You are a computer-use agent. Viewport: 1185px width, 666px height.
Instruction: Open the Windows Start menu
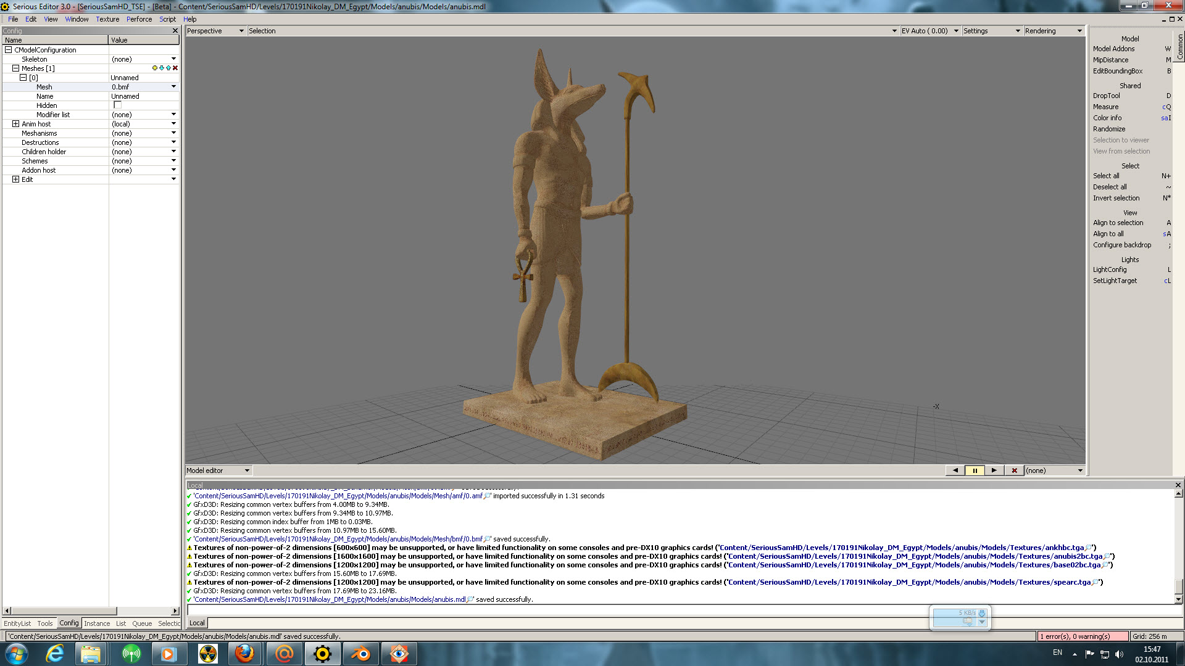click(17, 654)
